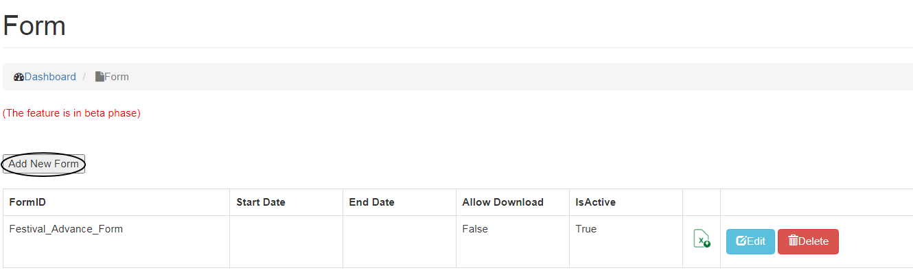Click the IsActive column header
This screenshot has height=277, width=913.
595,202
